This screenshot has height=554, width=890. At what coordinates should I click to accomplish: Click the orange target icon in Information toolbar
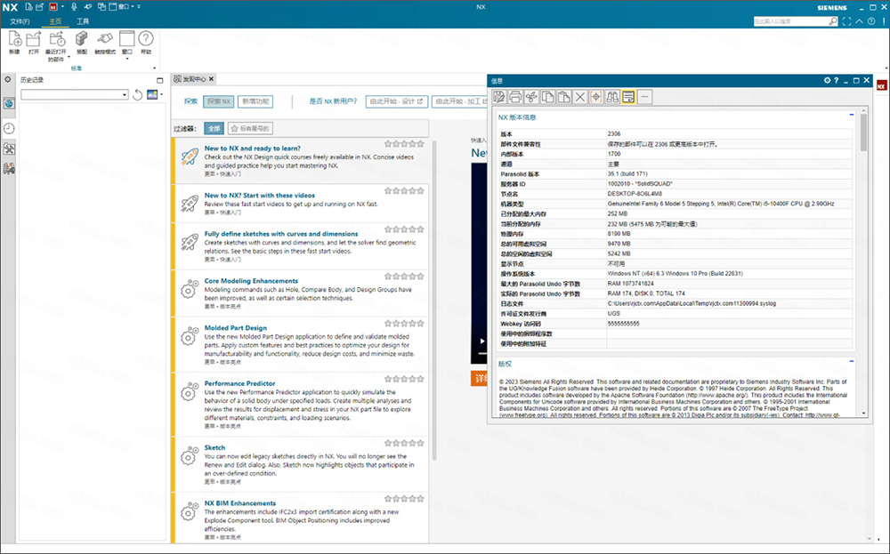[596, 97]
